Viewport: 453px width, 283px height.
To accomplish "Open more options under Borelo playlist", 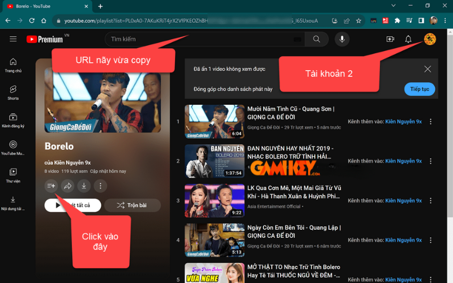I will click(x=100, y=186).
